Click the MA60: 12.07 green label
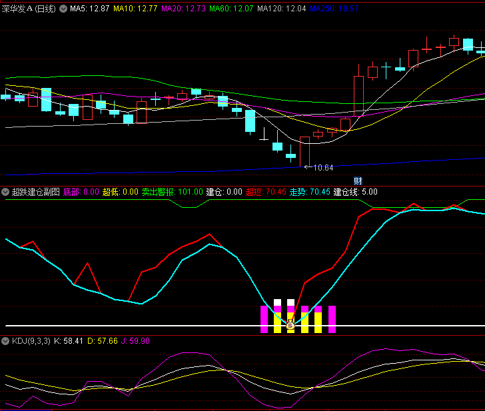 (231, 9)
